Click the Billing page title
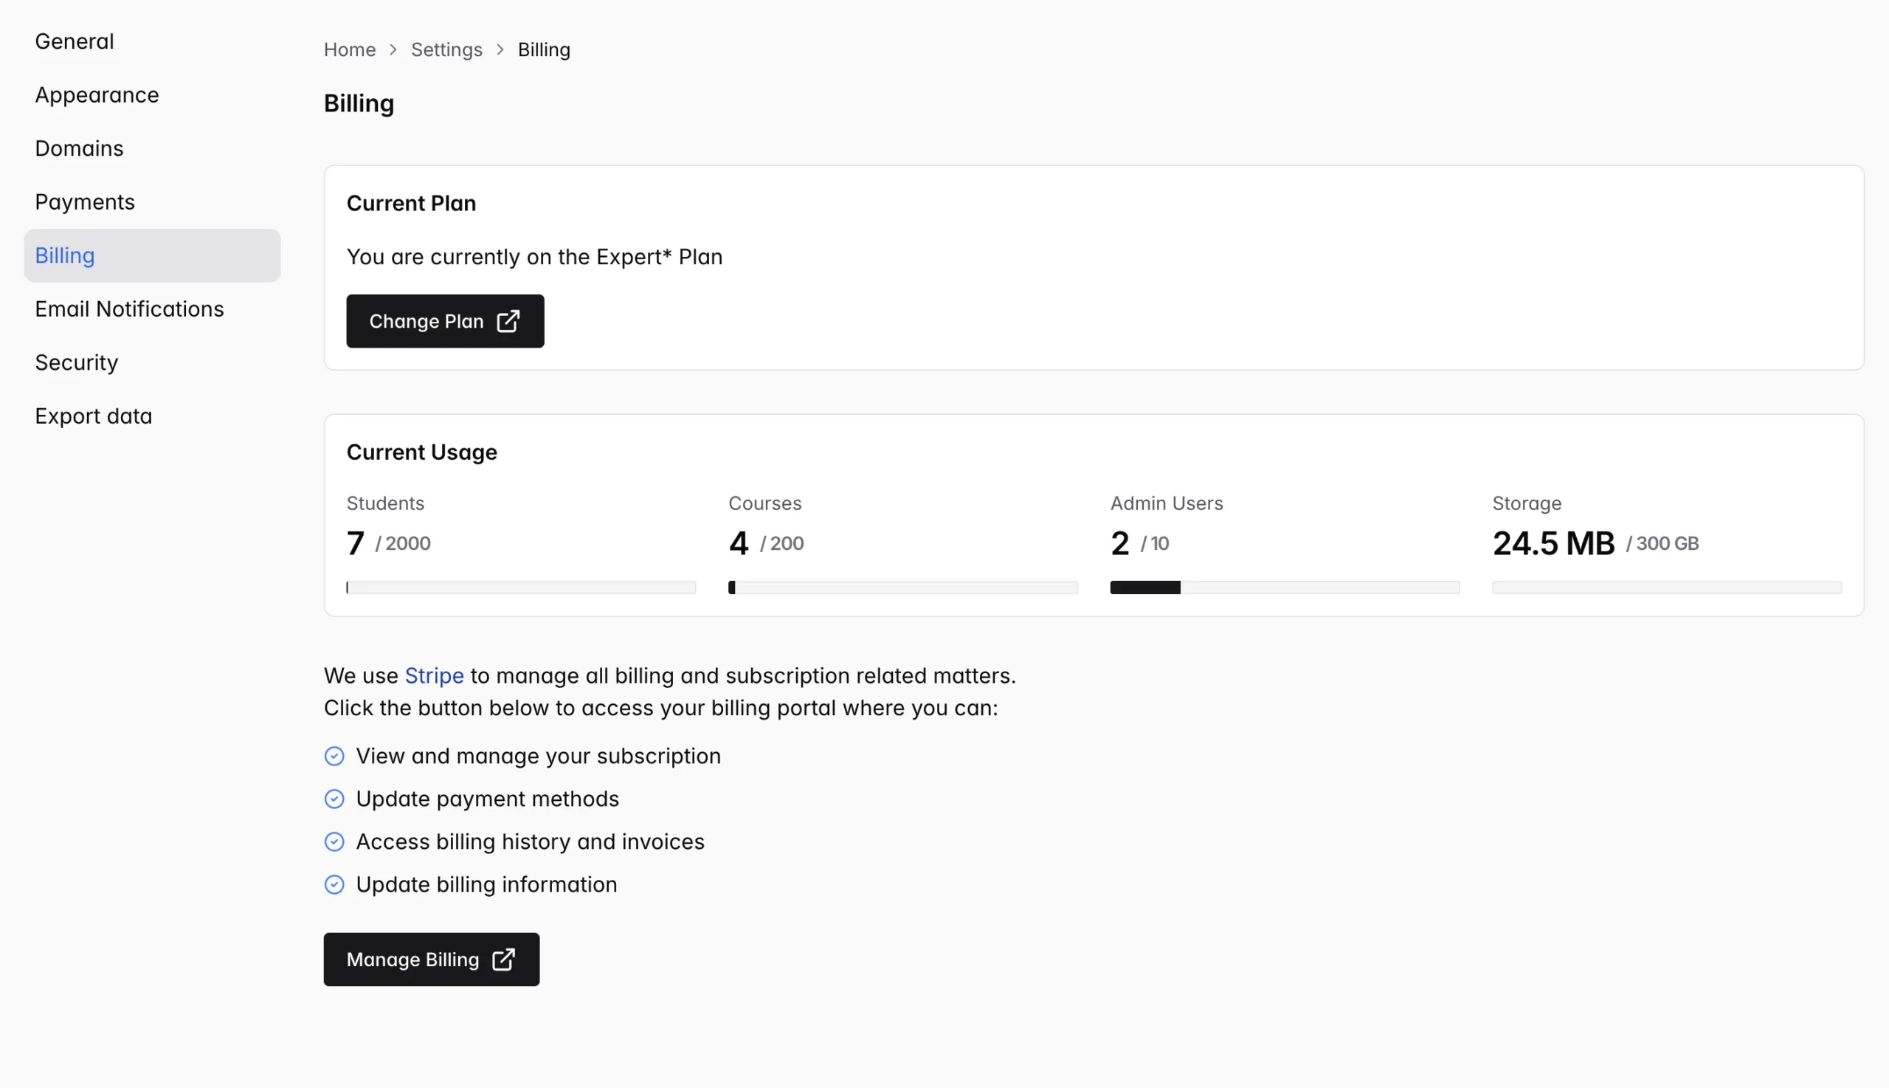 (359, 103)
